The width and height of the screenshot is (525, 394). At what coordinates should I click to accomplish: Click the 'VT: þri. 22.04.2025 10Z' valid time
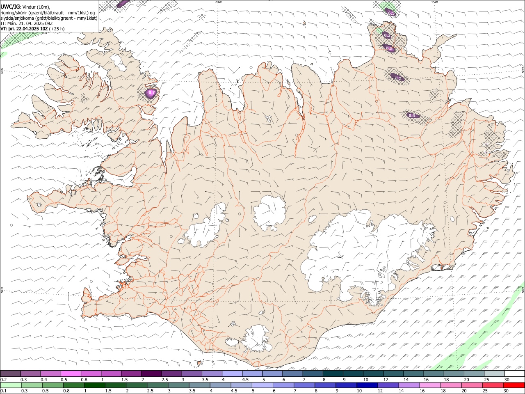point(24,29)
